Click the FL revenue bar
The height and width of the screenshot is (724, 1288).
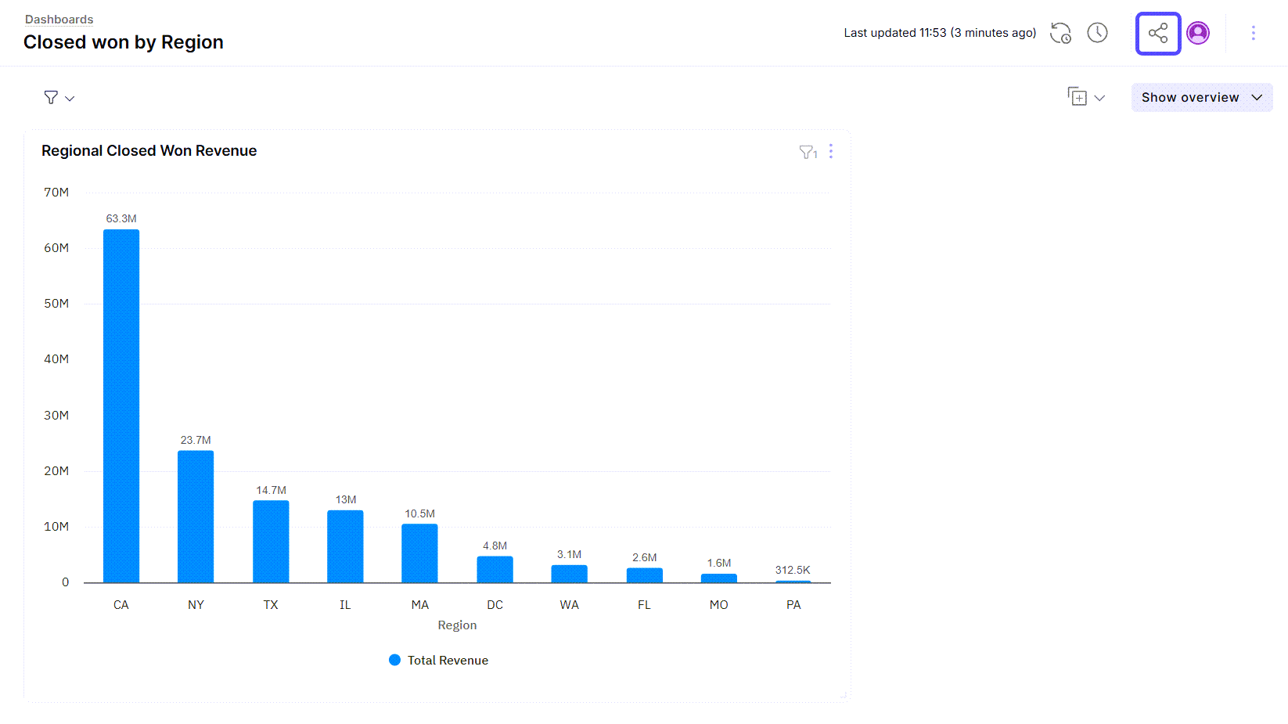[x=644, y=575]
